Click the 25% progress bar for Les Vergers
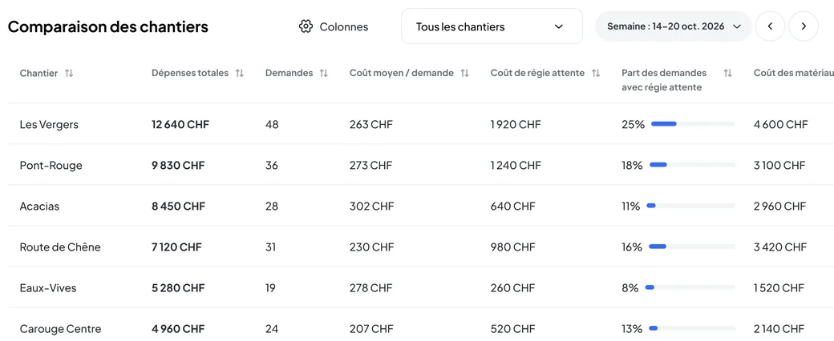 (693, 124)
